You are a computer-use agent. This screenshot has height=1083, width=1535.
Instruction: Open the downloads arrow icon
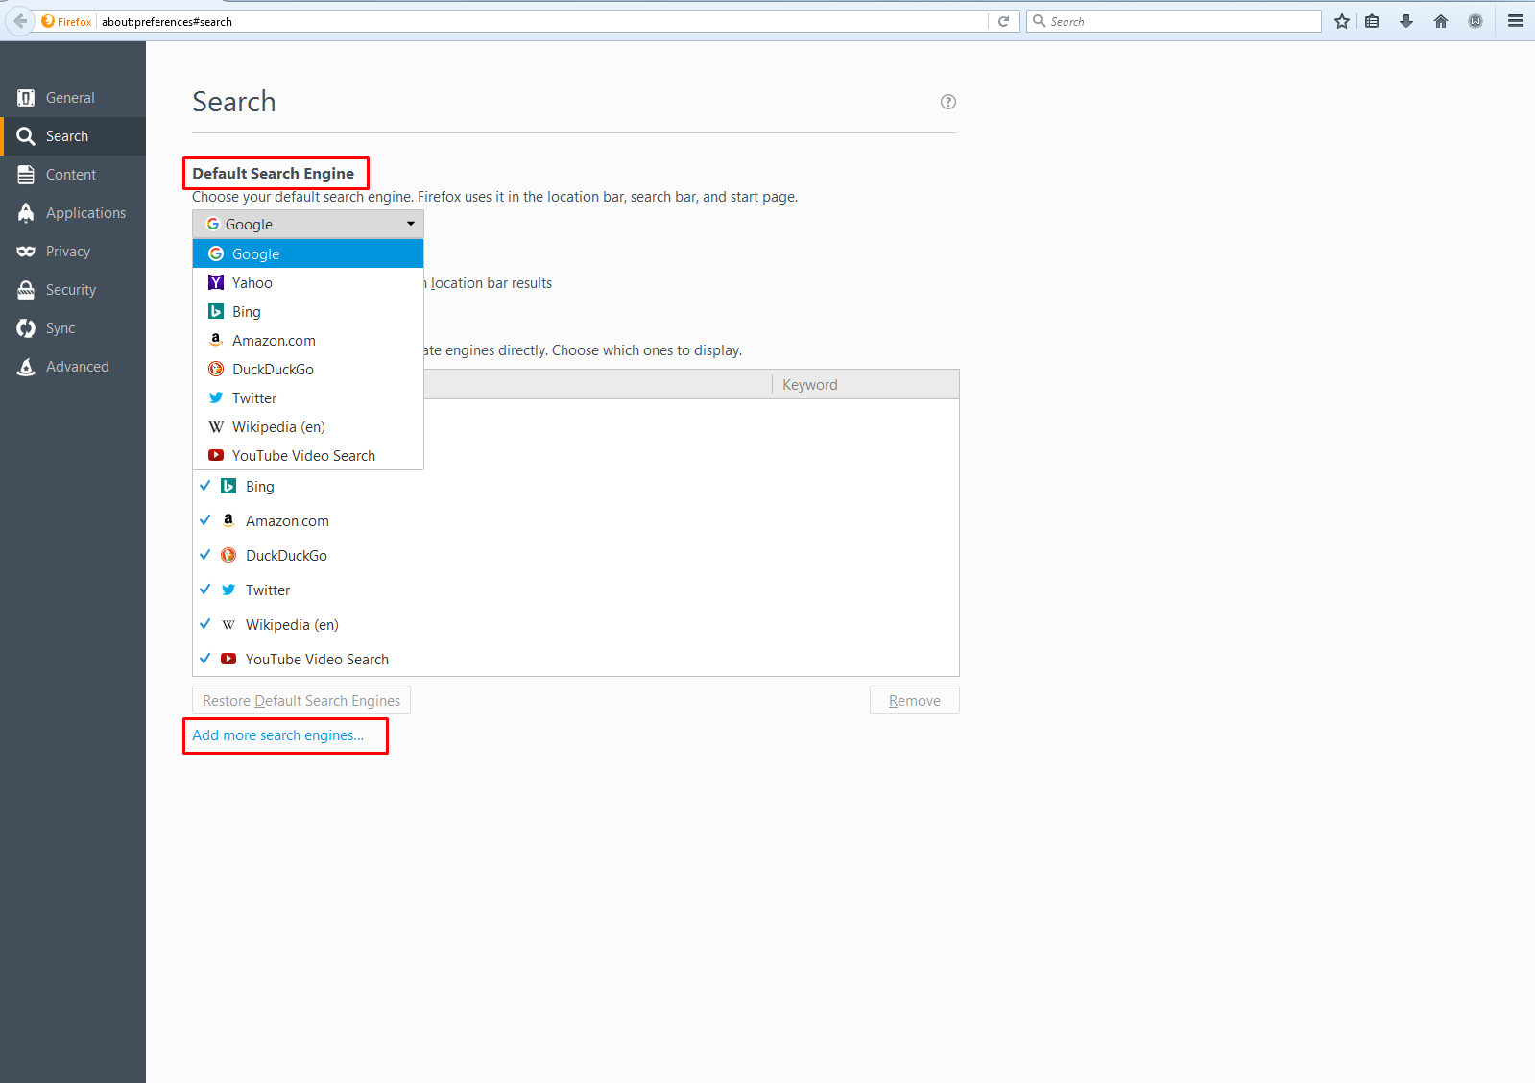coord(1406,21)
